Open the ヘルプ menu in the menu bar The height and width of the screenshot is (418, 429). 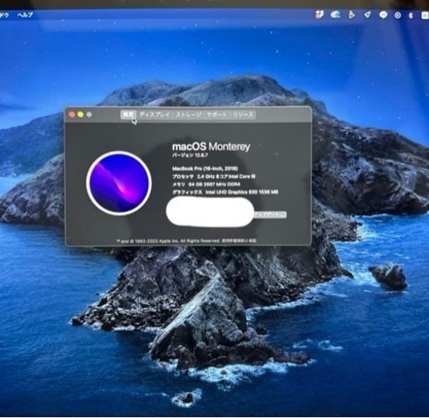coord(25,15)
